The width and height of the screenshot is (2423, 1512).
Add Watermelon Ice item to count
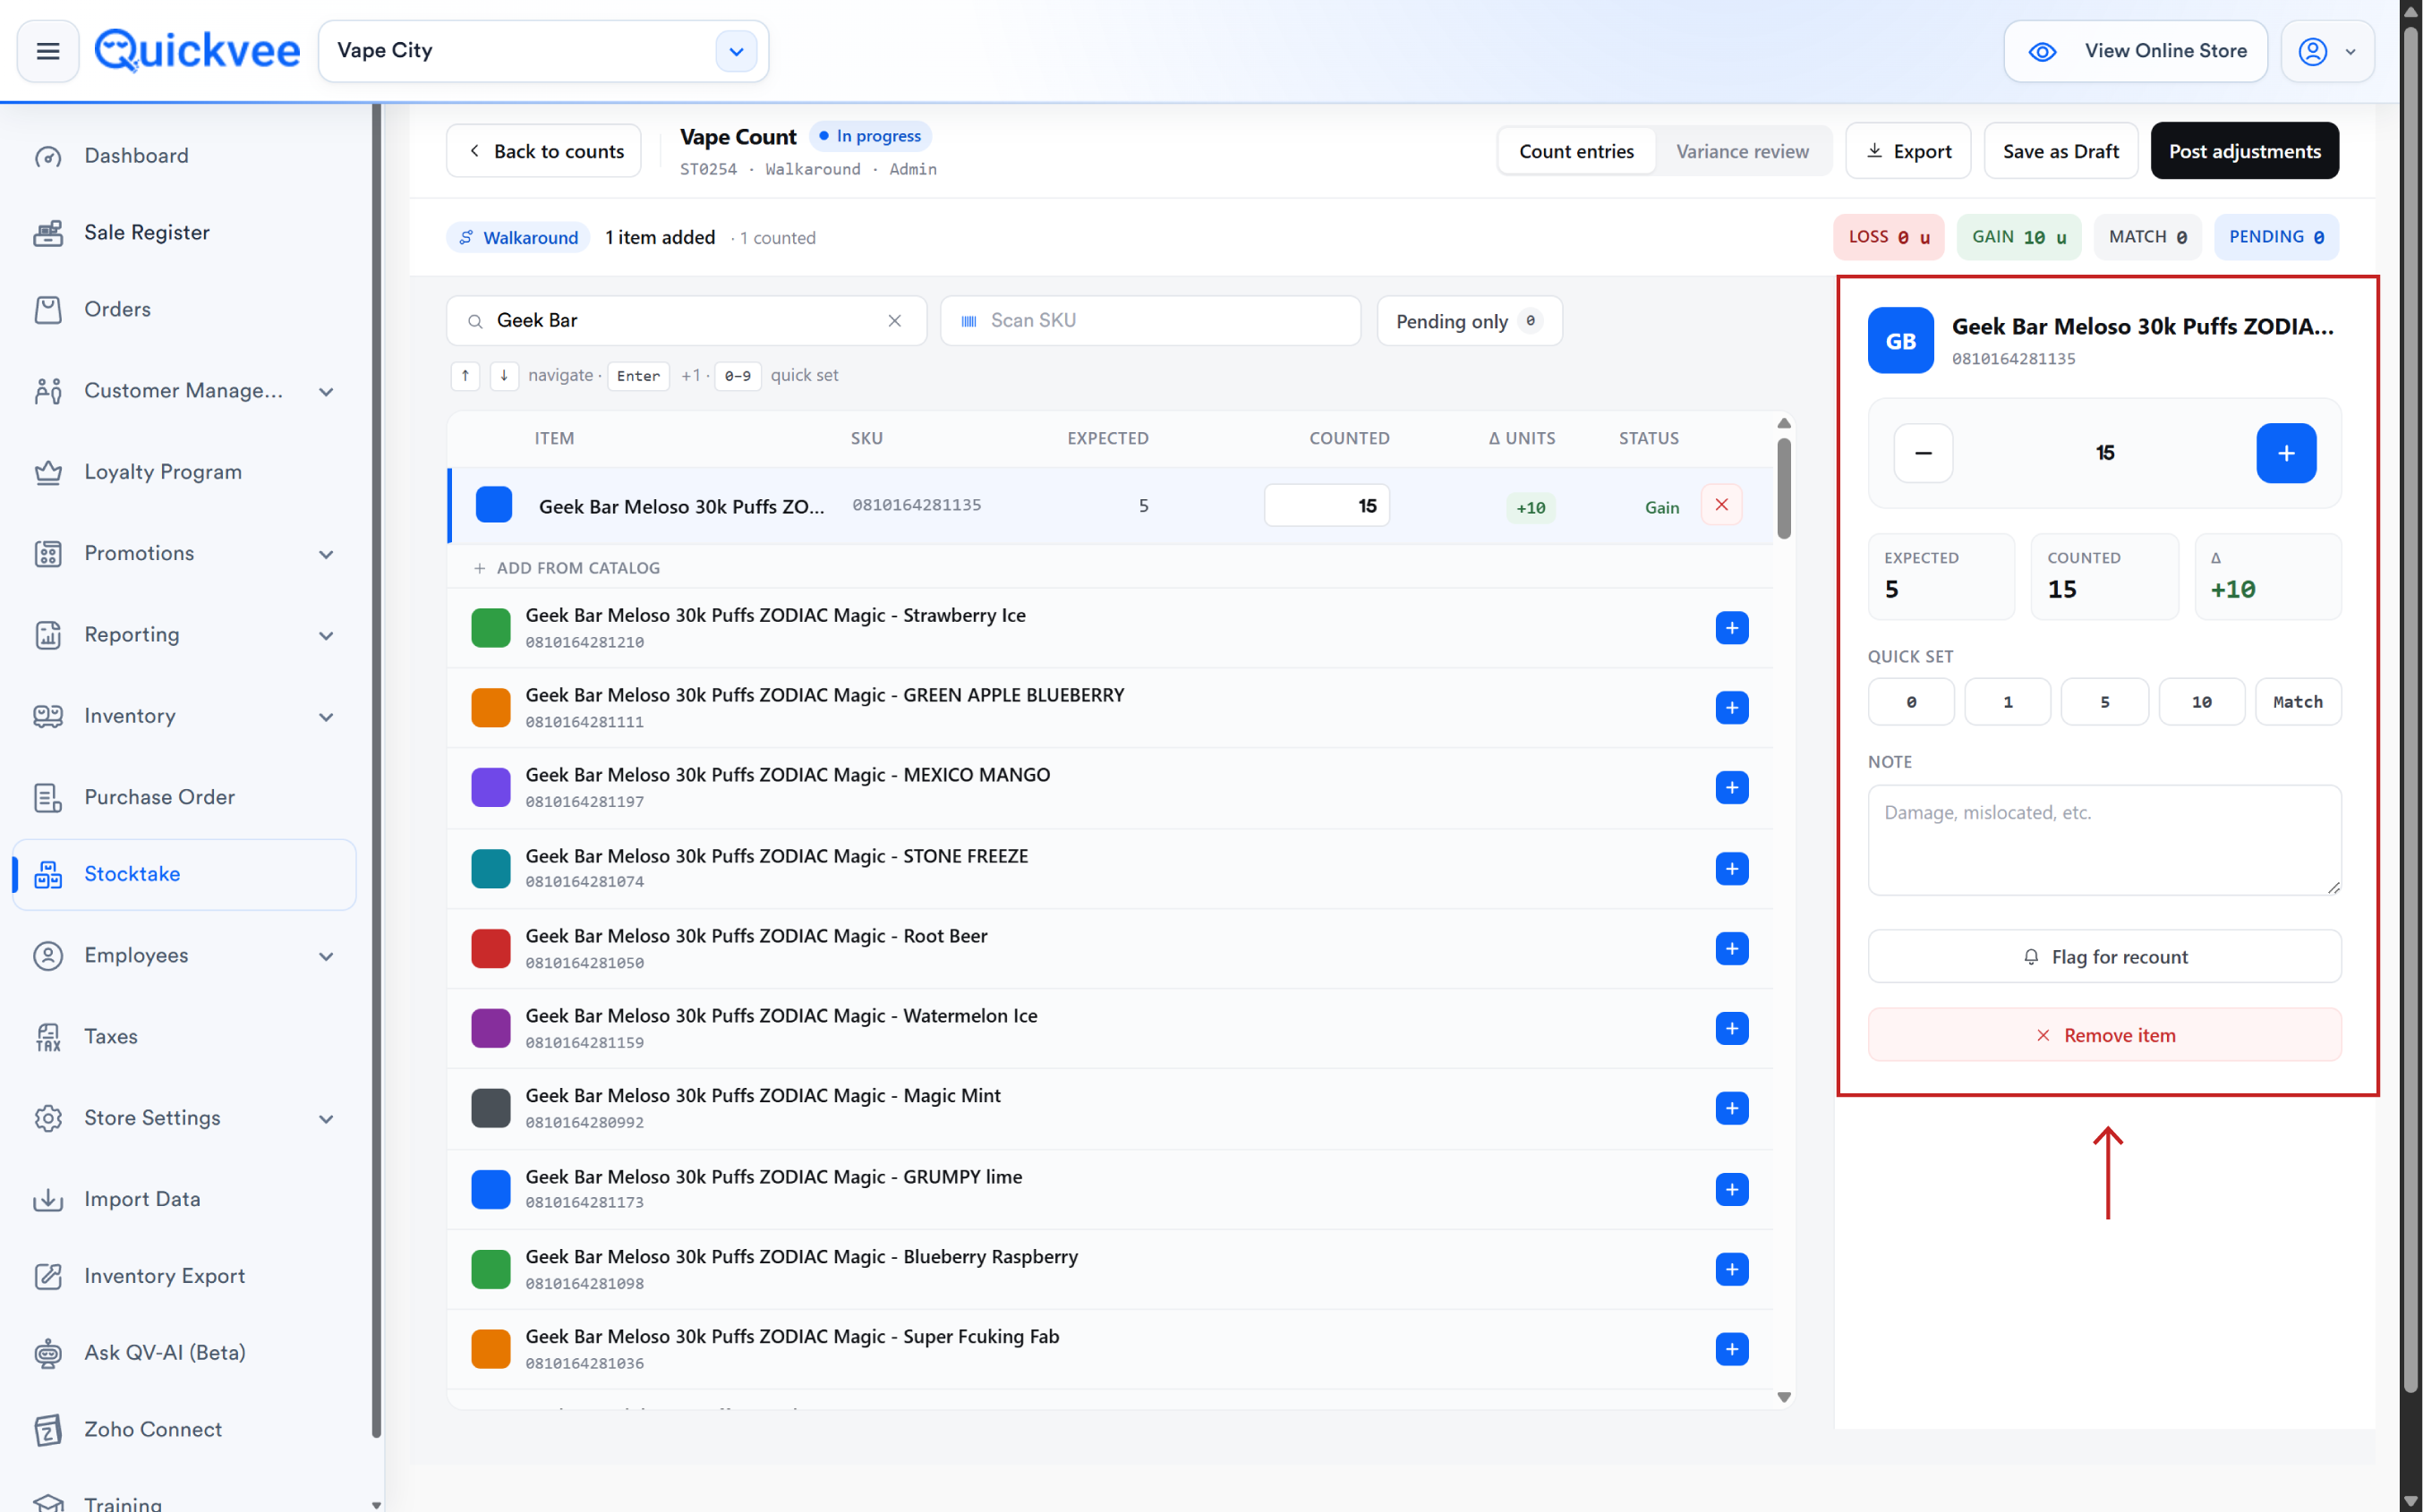[1732, 1029]
